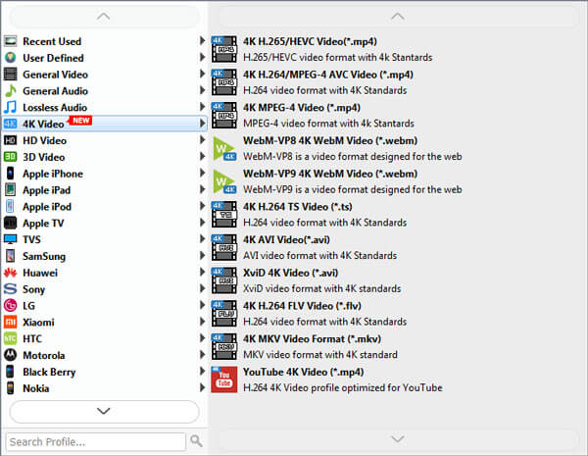Click the YouTube 4K Video icon

tap(224, 380)
